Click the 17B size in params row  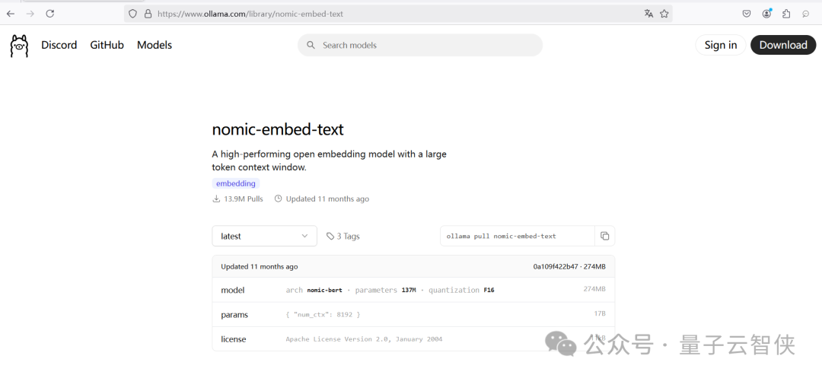(x=600, y=314)
